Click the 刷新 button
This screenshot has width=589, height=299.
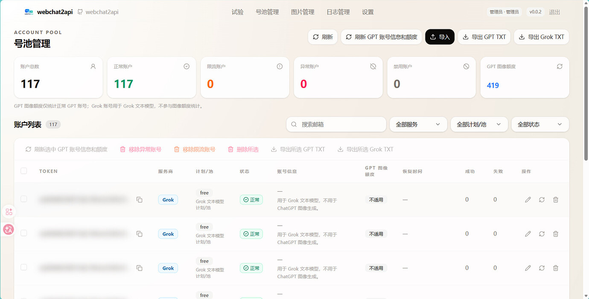click(x=323, y=37)
